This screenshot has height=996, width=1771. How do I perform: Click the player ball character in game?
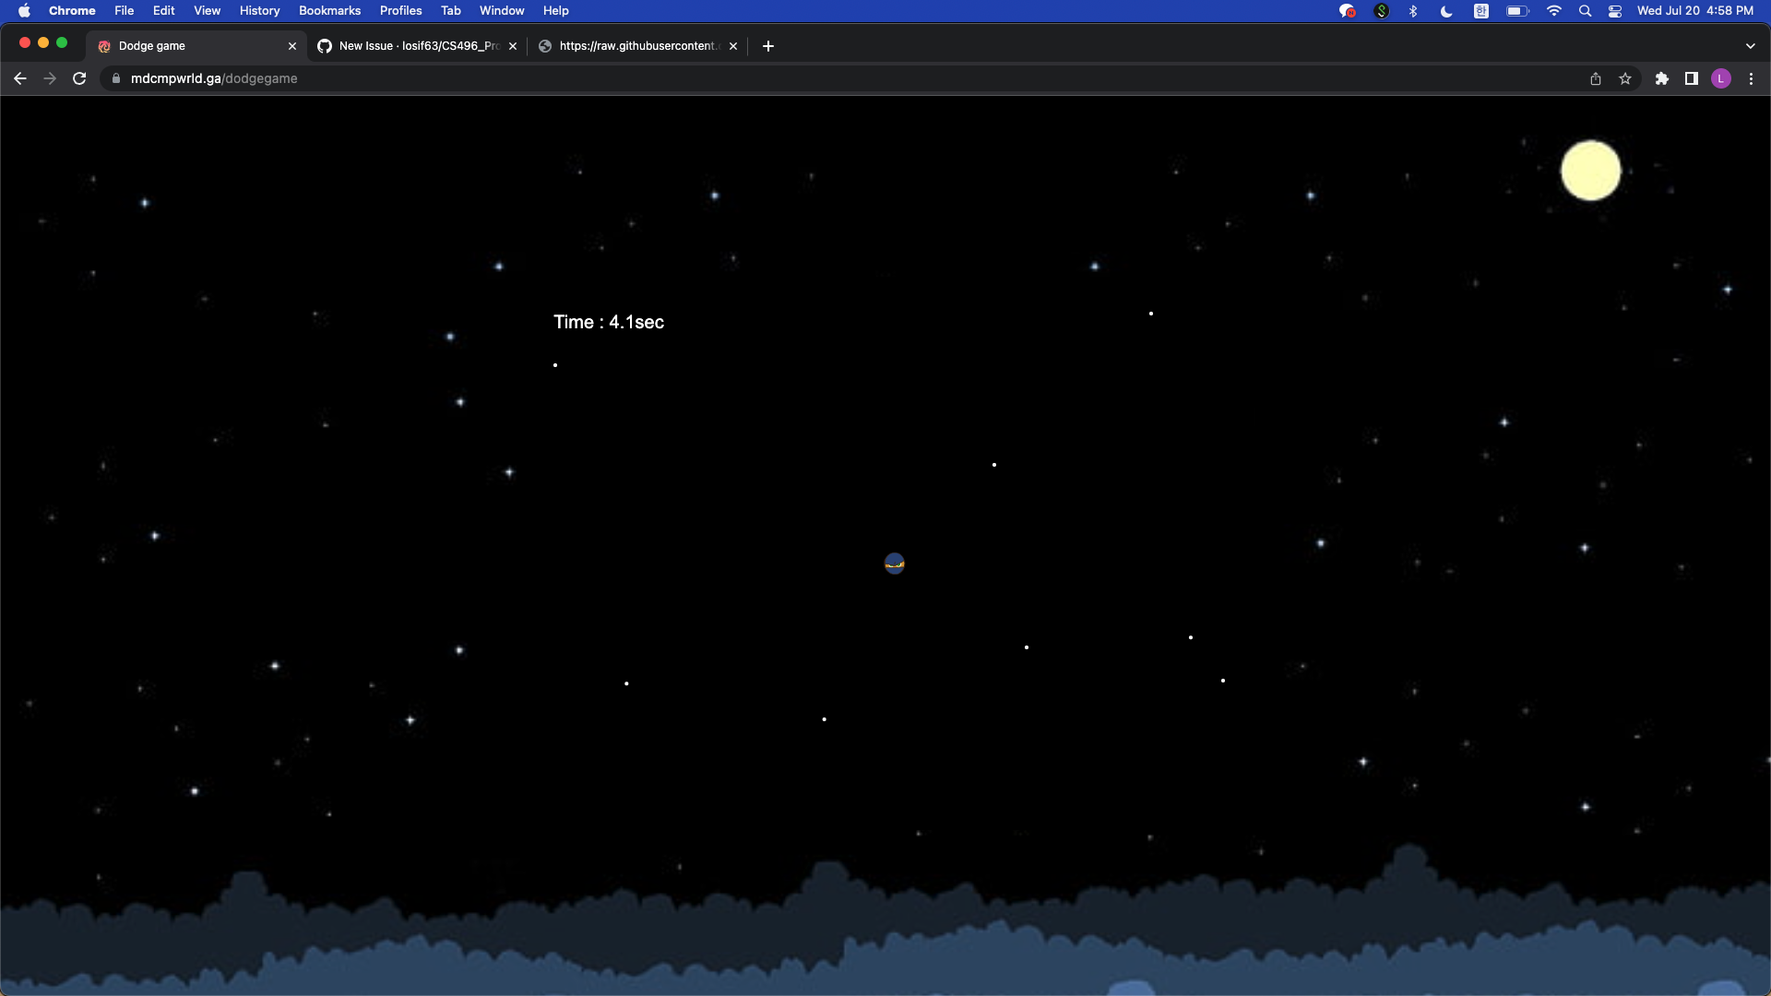(x=895, y=563)
